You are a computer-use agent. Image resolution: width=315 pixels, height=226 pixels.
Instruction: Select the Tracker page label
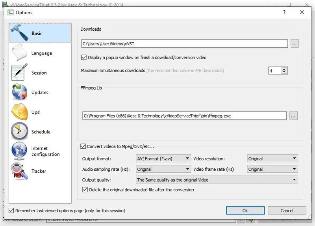39,171
